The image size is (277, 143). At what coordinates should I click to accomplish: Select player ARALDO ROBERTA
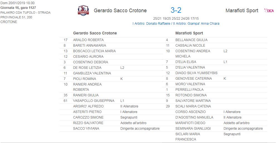tap(88, 40)
